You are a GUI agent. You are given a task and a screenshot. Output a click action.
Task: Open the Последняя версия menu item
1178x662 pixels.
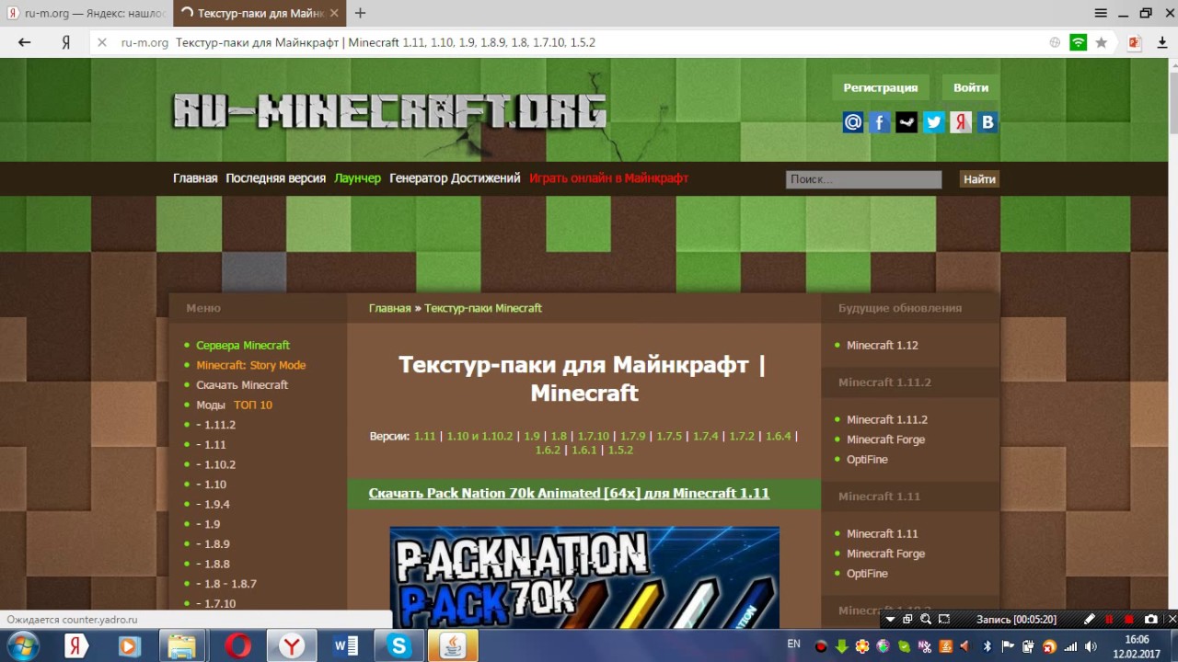coord(275,178)
